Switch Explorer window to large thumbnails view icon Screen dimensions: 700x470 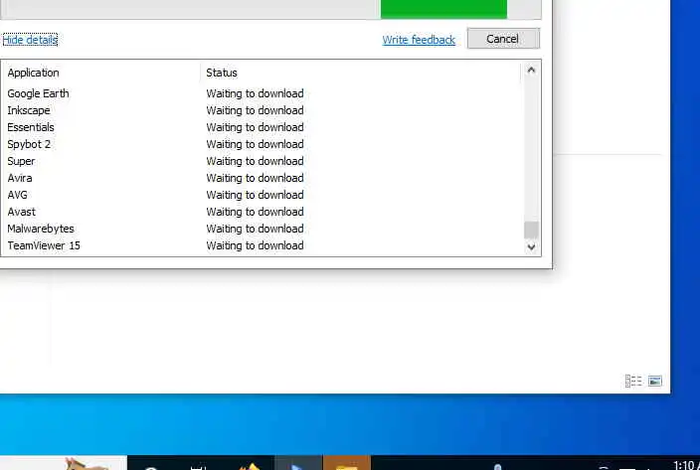[x=655, y=381]
